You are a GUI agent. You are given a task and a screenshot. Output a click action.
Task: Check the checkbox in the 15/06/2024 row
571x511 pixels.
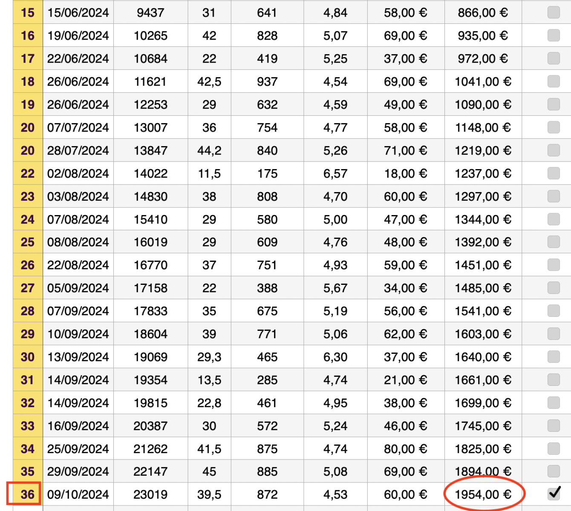pos(554,12)
